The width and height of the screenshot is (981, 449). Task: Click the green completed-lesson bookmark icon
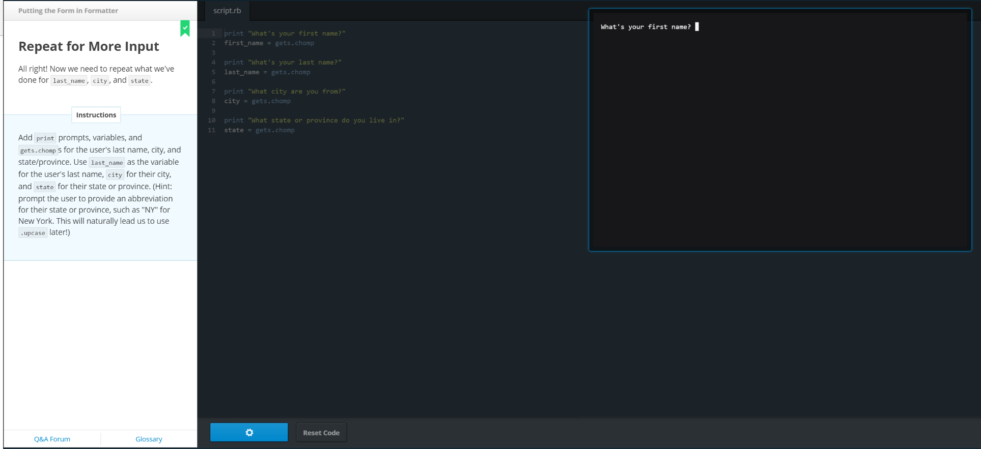[x=185, y=28]
